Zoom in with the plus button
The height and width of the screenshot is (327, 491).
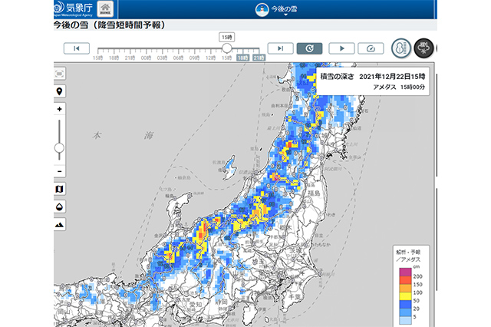[60, 110]
